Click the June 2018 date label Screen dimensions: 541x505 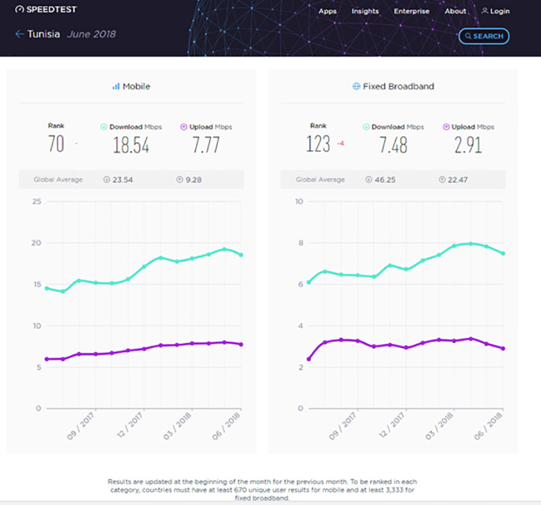91,35
